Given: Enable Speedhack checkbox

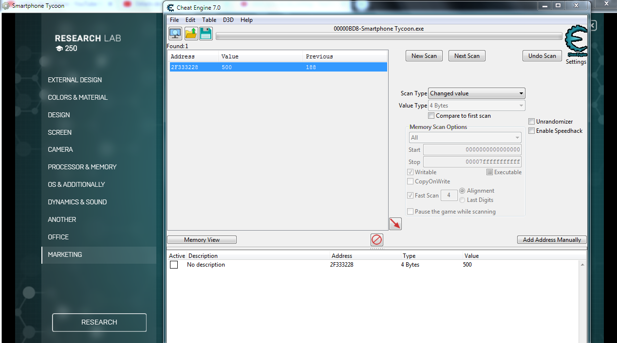Looking at the screenshot, I should pyautogui.click(x=532, y=131).
